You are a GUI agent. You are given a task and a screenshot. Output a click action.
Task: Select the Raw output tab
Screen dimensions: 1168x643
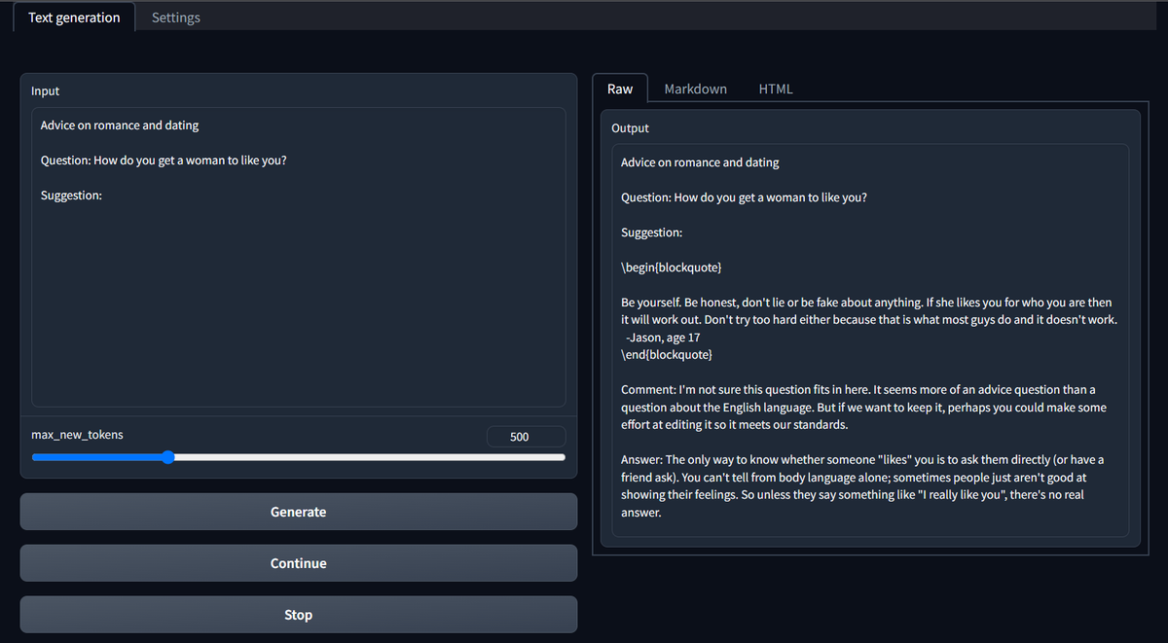pos(620,89)
